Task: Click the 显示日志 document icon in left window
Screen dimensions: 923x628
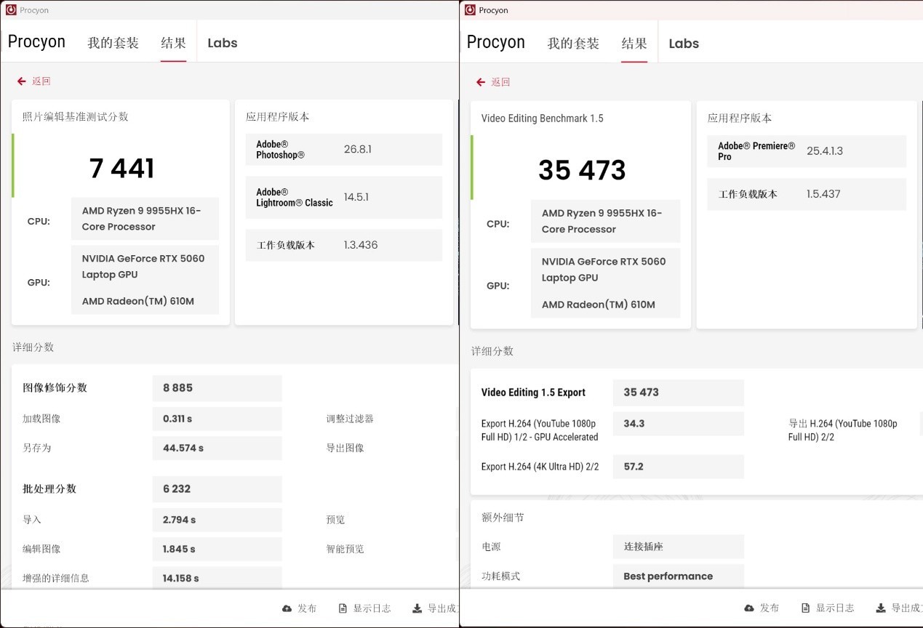Action: pos(343,608)
